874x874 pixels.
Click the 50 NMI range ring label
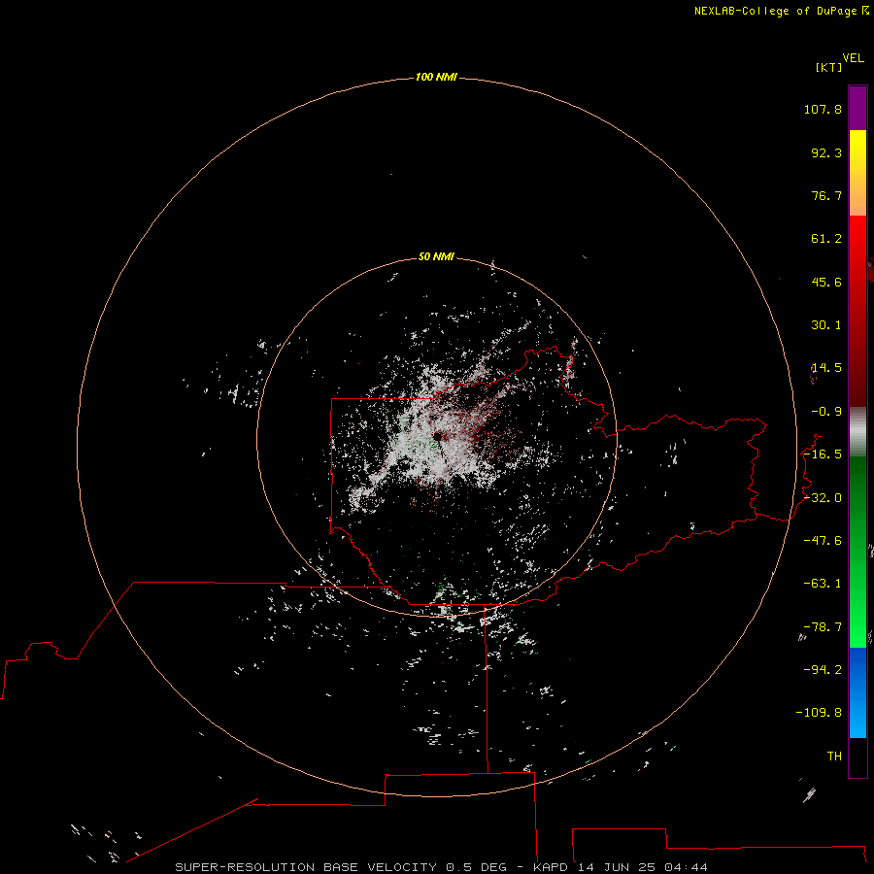[436, 256]
